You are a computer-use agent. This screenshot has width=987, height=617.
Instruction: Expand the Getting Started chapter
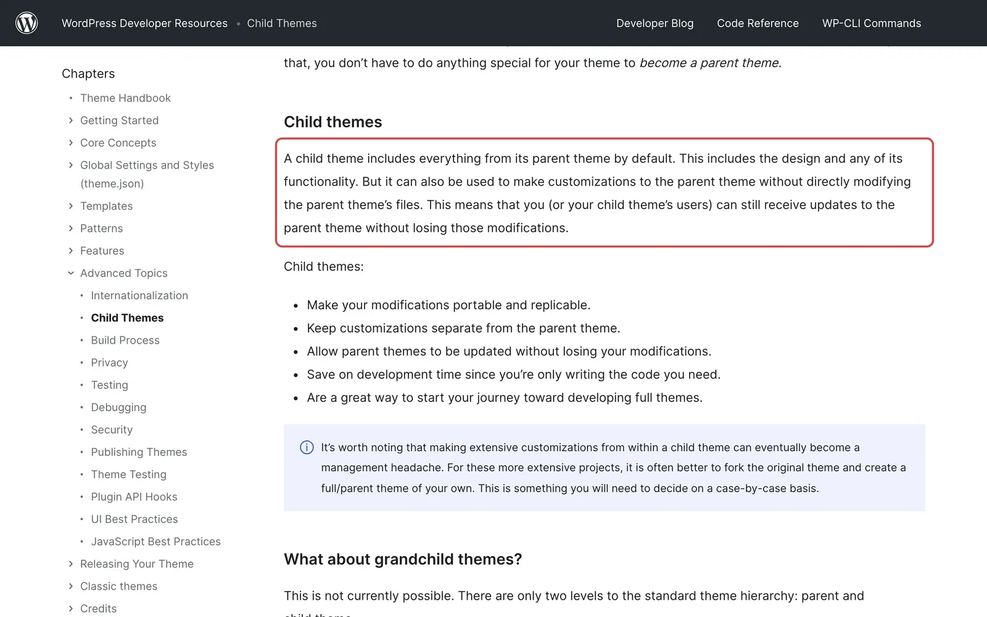[71, 120]
